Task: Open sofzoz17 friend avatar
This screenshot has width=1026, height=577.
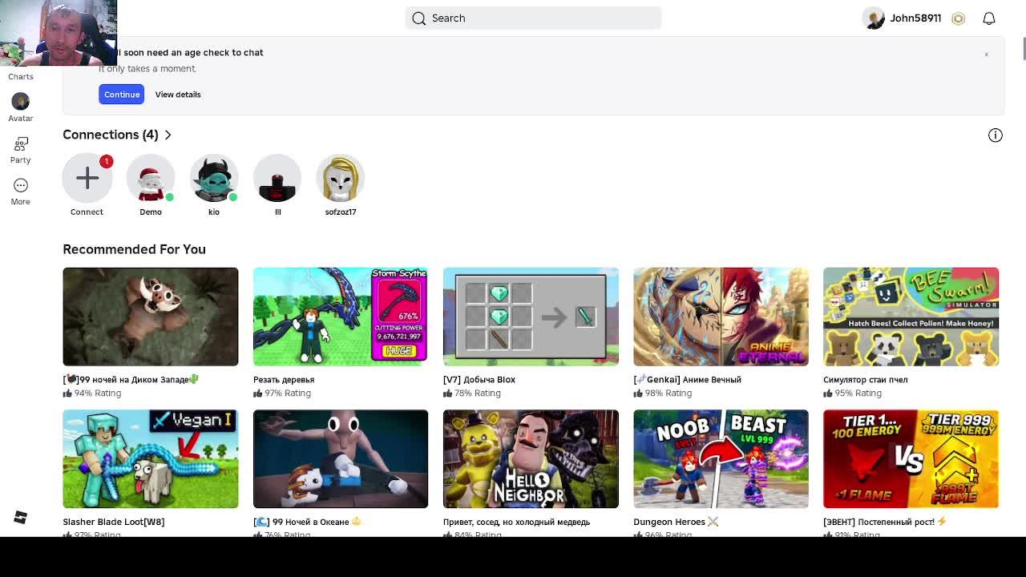Action: 341,178
